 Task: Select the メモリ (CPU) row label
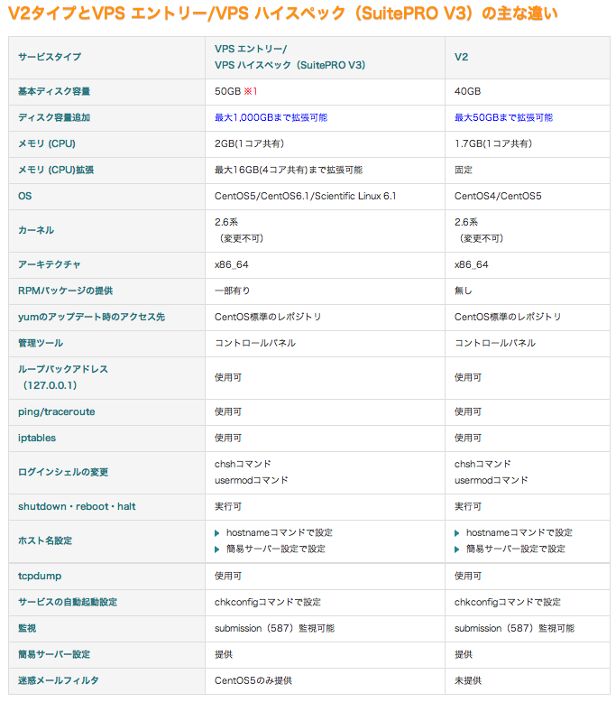coord(47,143)
